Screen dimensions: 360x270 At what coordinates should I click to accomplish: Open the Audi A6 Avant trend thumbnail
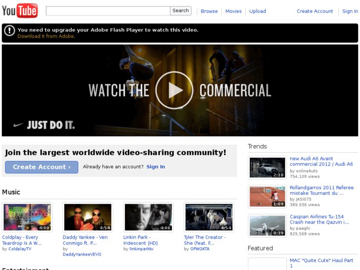(267, 167)
